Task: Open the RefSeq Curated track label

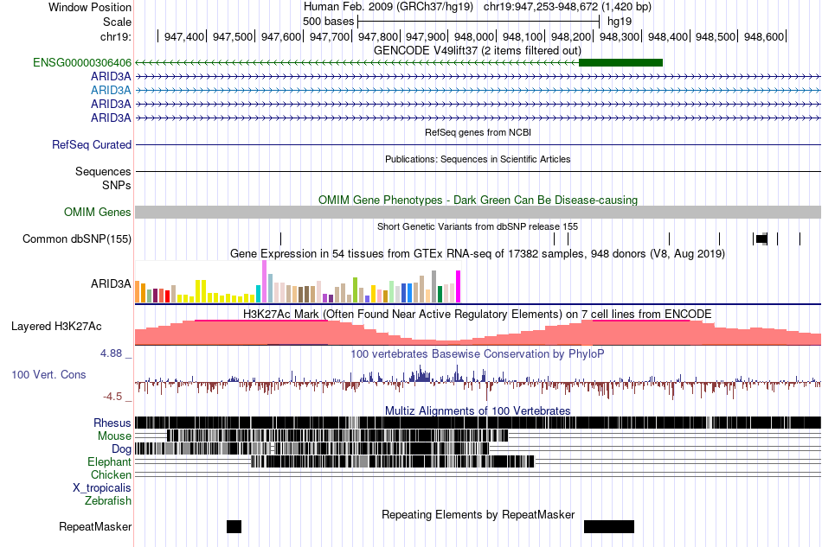Action: 91,144
